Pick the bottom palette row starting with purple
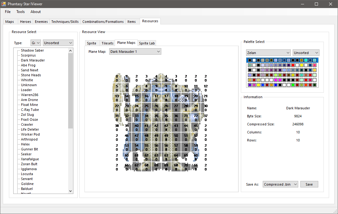The image size is (338, 214). (282, 85)
